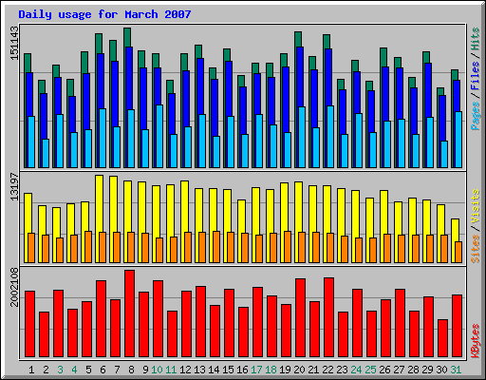Screen dimensions: 486x380
Task: Click green day label '17'
Action: pos(256,370)
